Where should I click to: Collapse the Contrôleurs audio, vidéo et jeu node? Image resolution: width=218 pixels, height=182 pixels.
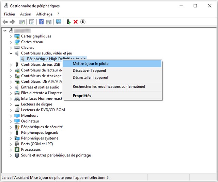(x=11, y=53)
